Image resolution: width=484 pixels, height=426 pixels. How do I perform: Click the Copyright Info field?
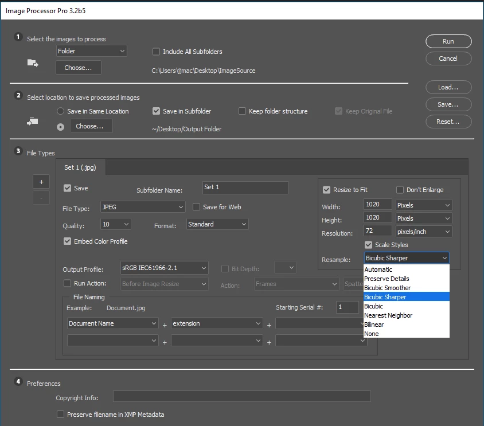(241, 396)
